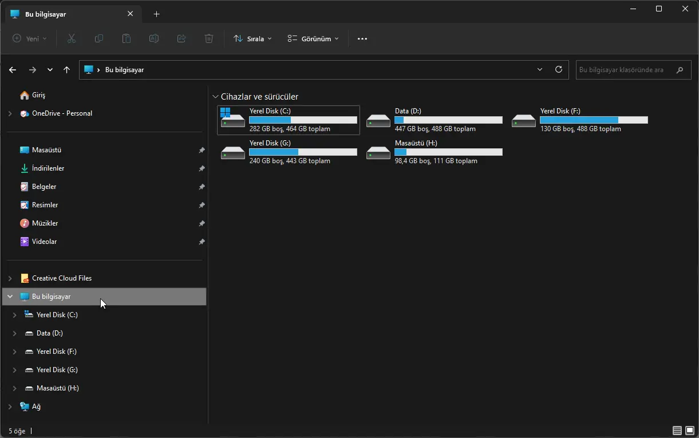The image size is (699, 438).
Task: Share the selection with the share icon
Action: 181,38
